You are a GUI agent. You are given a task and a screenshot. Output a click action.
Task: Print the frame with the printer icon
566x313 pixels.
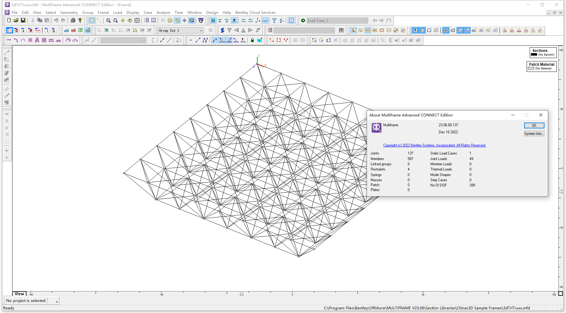[73, 21]
